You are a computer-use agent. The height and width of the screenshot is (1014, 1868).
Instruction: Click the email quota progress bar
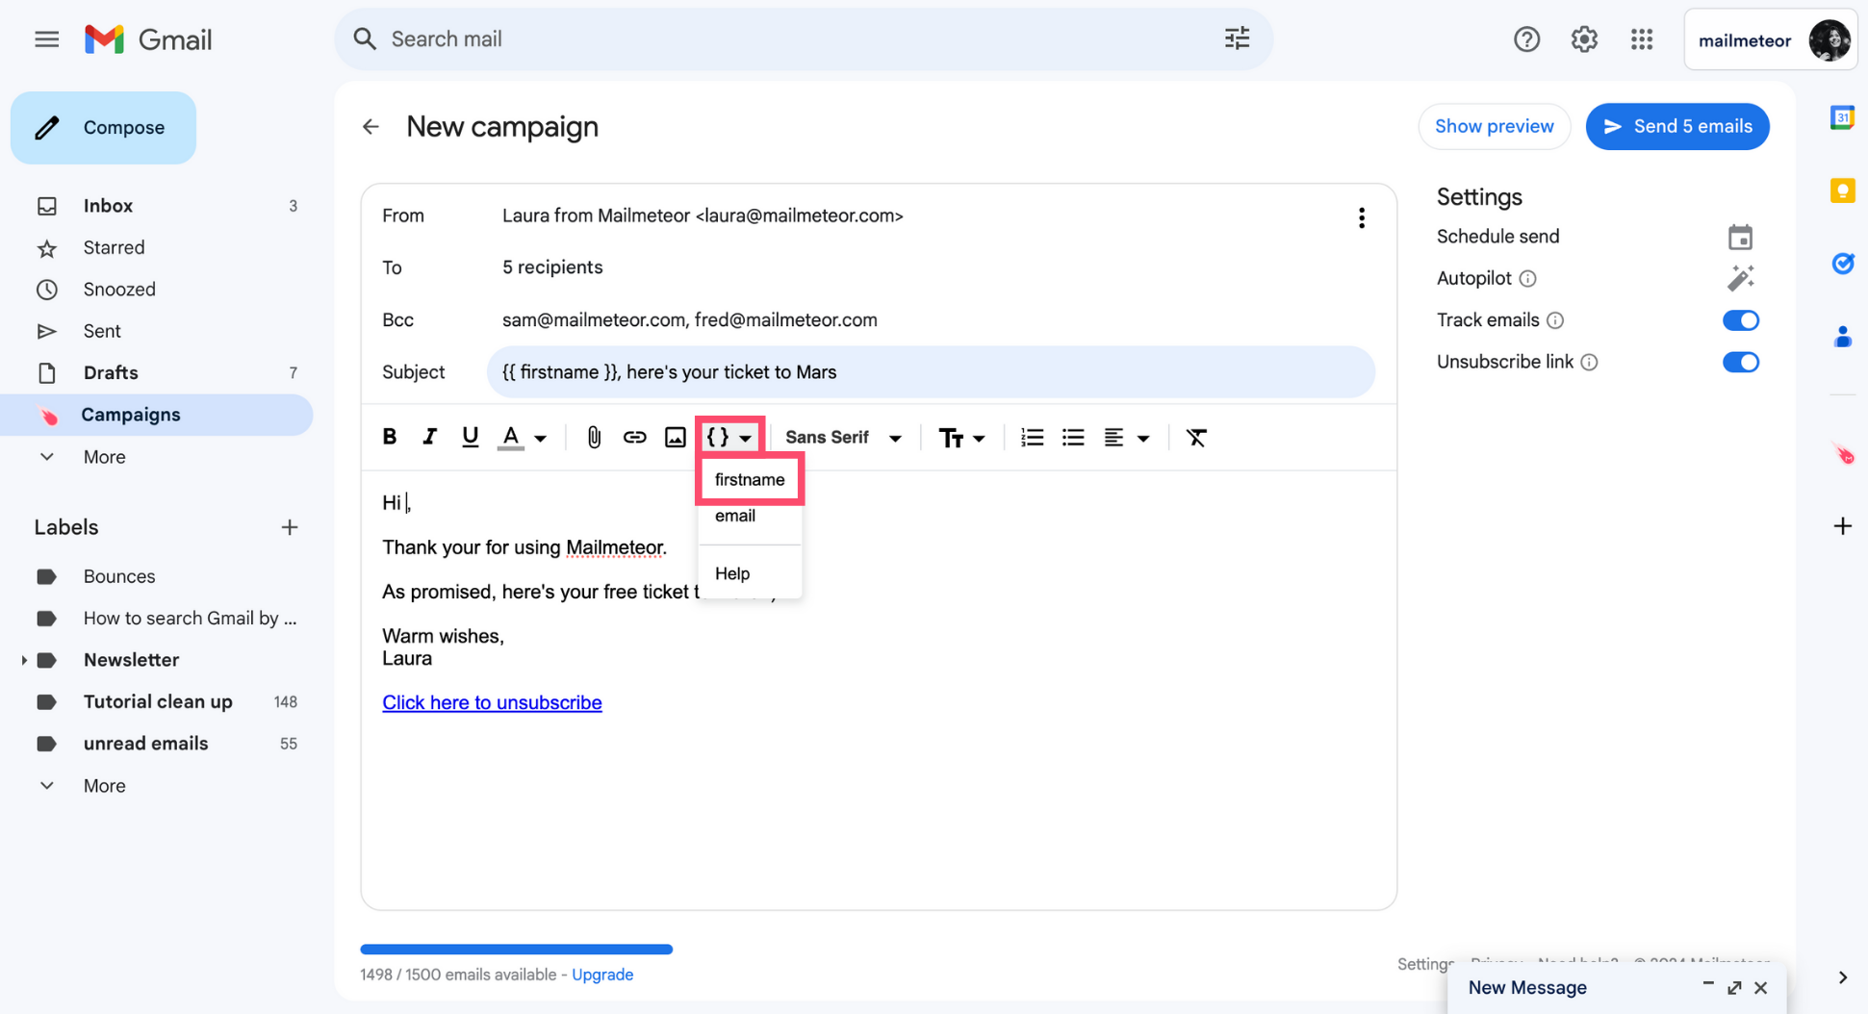click(516, 950)
